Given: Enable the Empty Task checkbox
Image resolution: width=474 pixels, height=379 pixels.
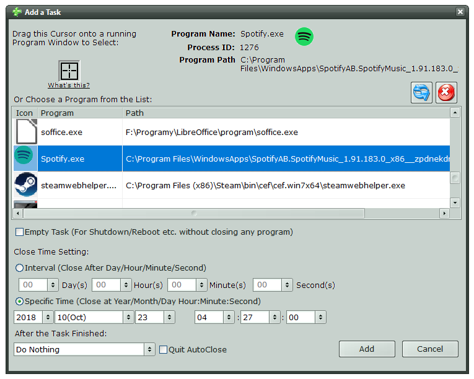Looking at the screenshot, I should 19,232.
